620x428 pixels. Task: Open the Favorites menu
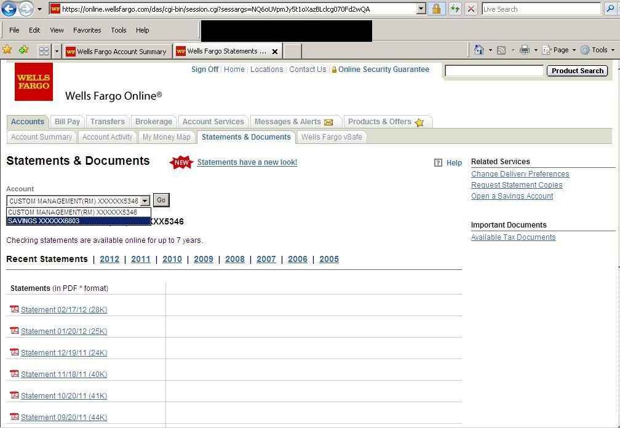point(87,30)
